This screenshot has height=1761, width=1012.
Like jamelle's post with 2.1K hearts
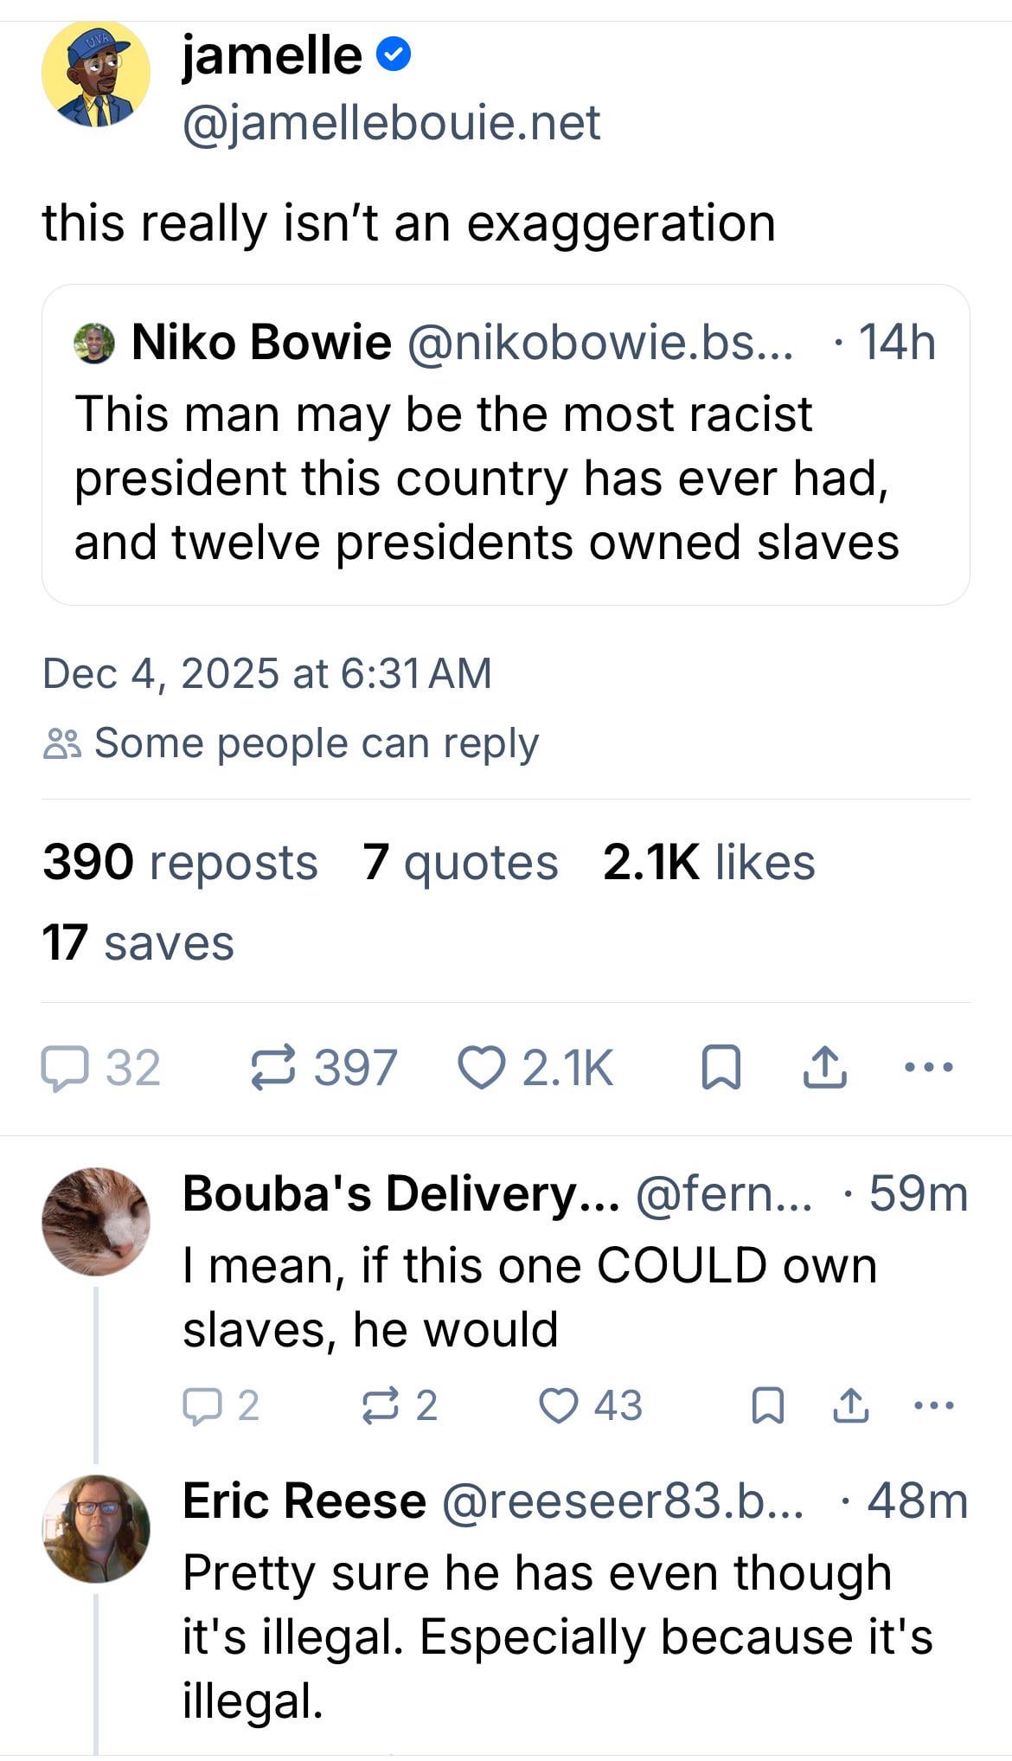481,1068
